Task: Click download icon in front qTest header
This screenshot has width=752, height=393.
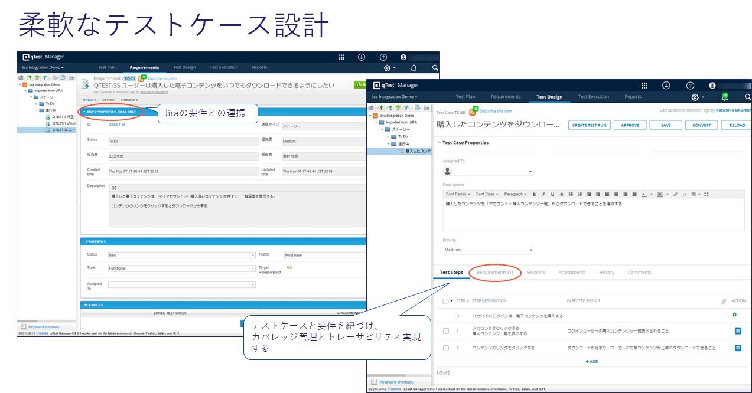Action: point(666,86)
